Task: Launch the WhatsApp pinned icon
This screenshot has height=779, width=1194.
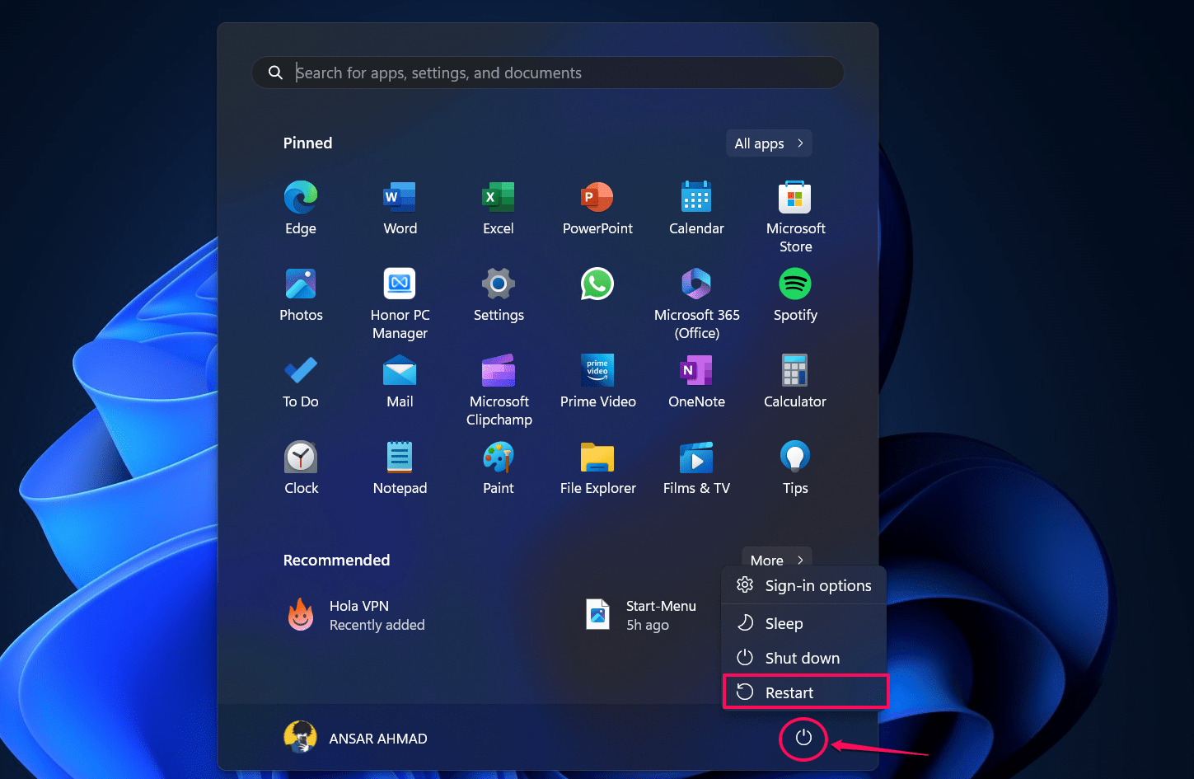Action: (x=597, y=284)
